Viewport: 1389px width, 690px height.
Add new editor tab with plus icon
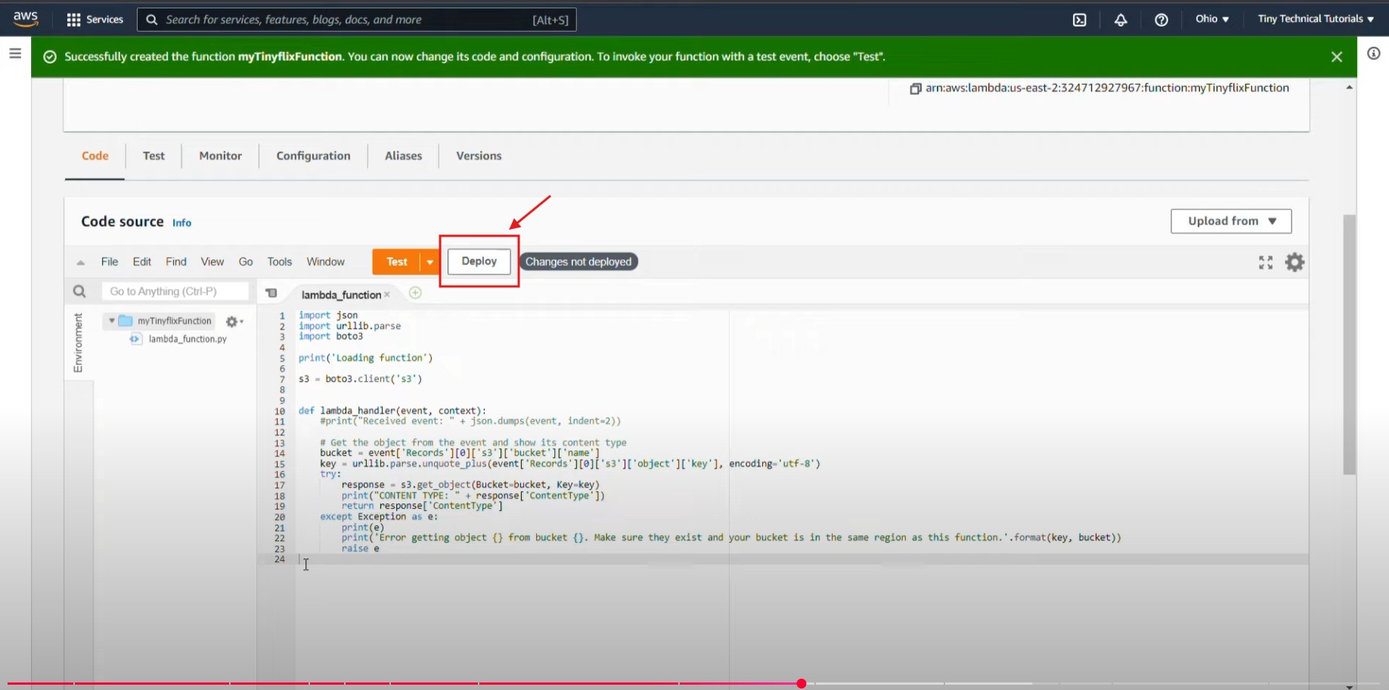[x=415, y=293]
